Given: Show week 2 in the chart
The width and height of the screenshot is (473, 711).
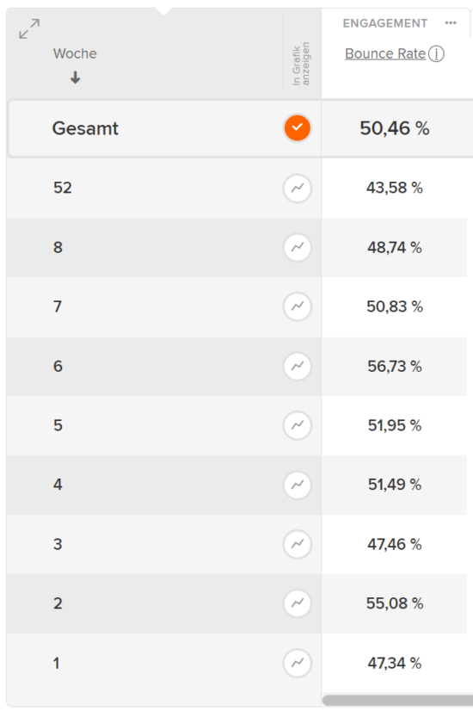Looking at the screenshot, I should [298, 603].
